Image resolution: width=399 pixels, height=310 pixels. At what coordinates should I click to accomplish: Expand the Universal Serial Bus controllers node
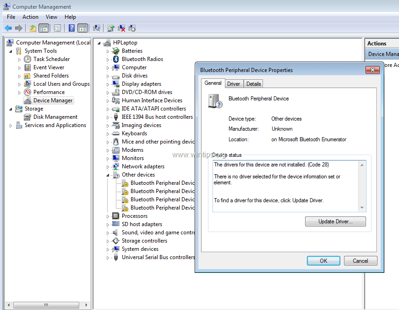(x=107, y=257)
